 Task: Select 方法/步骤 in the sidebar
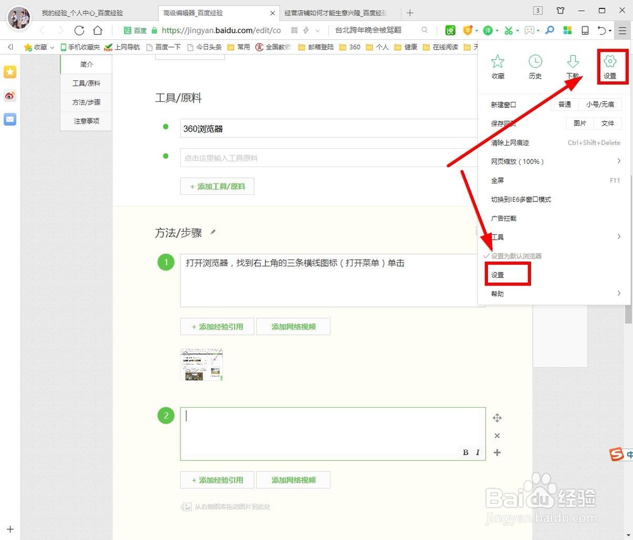point(87,101)
